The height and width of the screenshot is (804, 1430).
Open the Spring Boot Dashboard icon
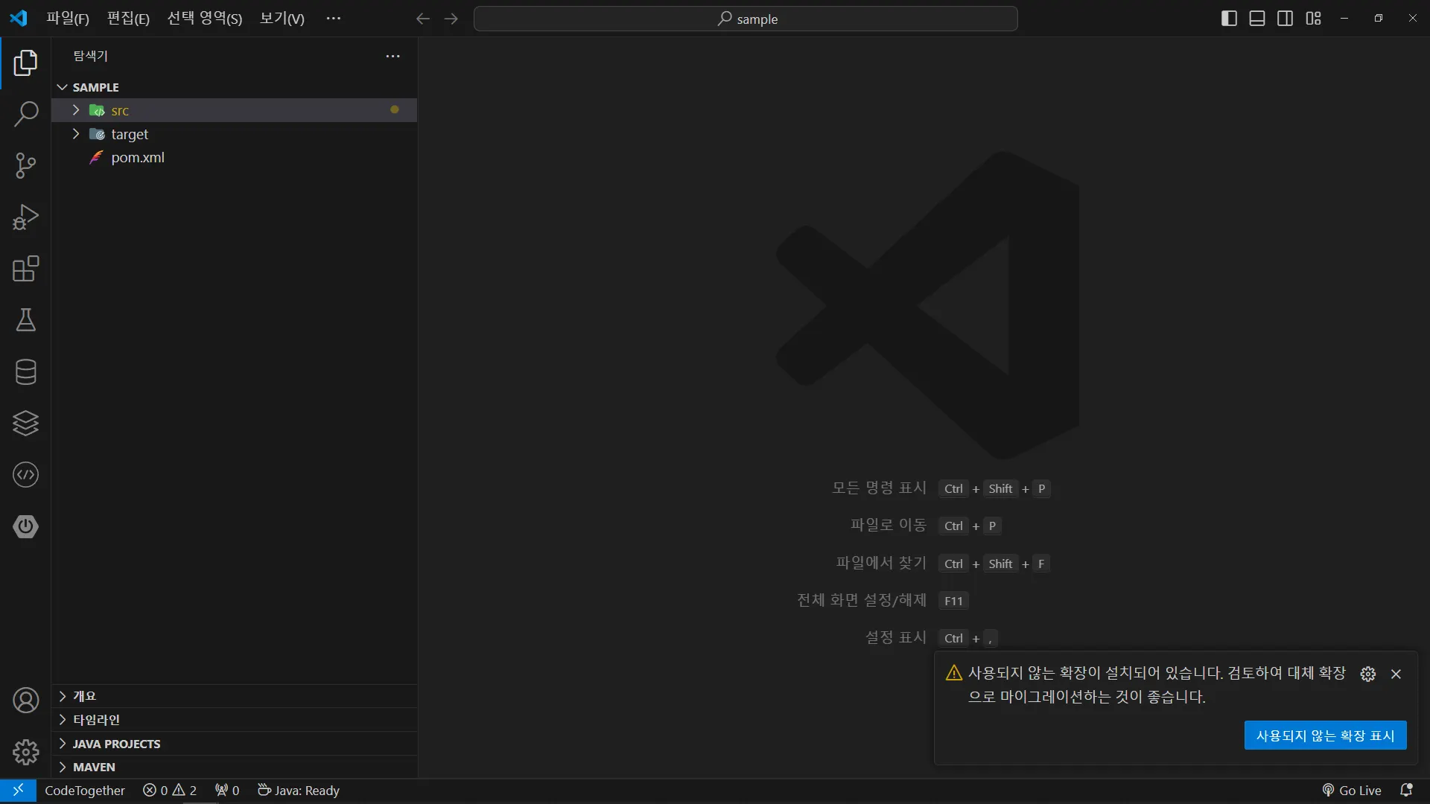click(x=25, y=526)
